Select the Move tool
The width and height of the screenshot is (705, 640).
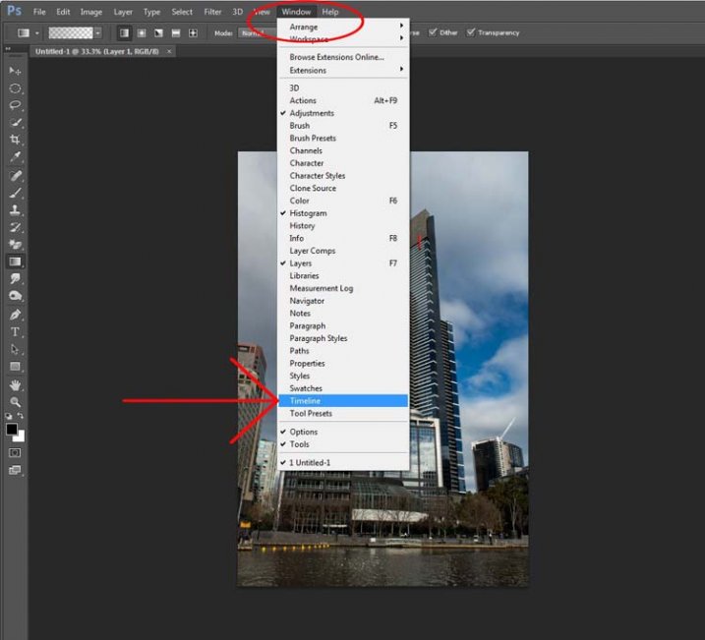pos(15,71)
